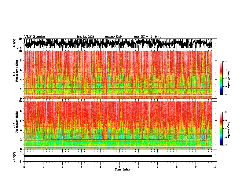The width and height of the screenshot is (242, 187).
Task: Click the 2 kHz tick on ch.1 spectrogram
Action: coord(21,89)
